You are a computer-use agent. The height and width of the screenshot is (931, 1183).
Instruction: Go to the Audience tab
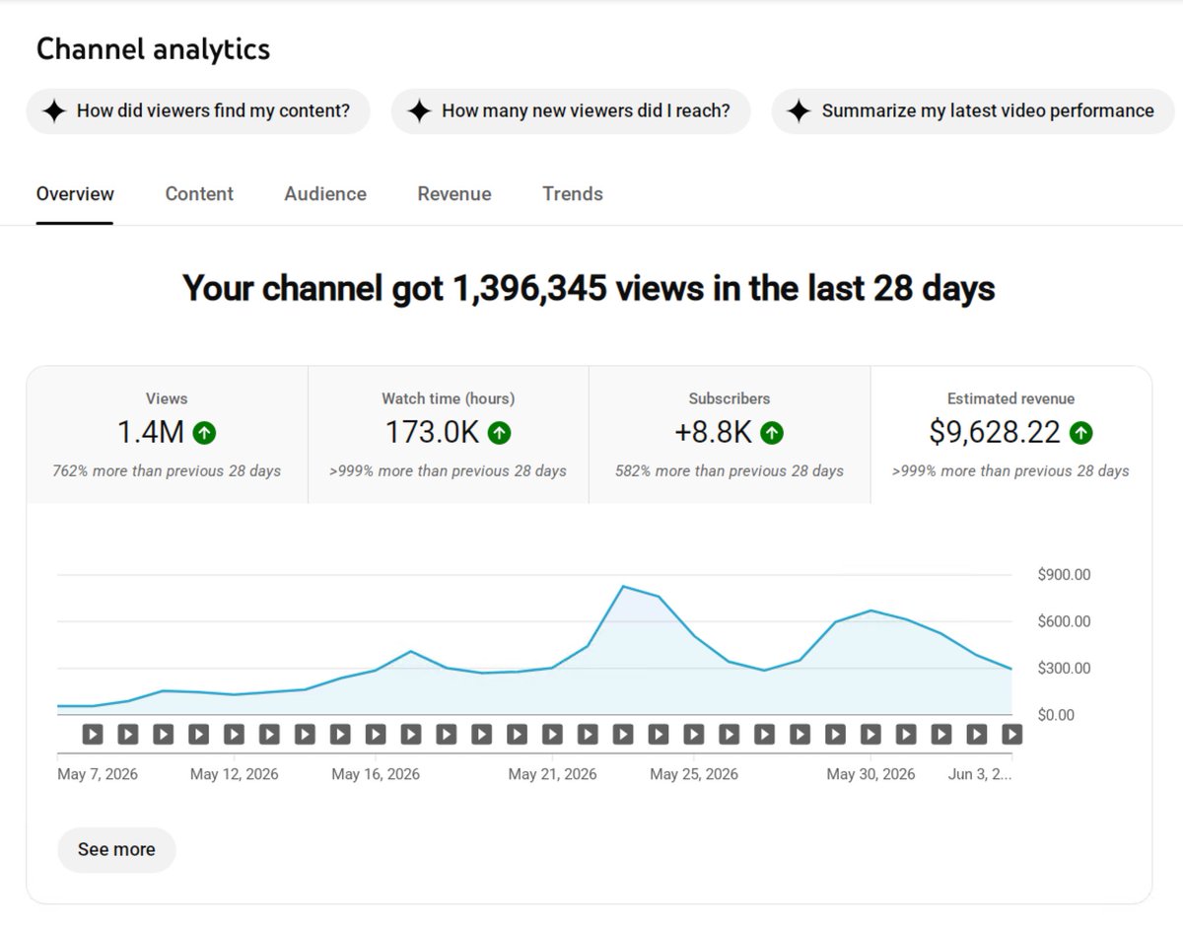325,194
